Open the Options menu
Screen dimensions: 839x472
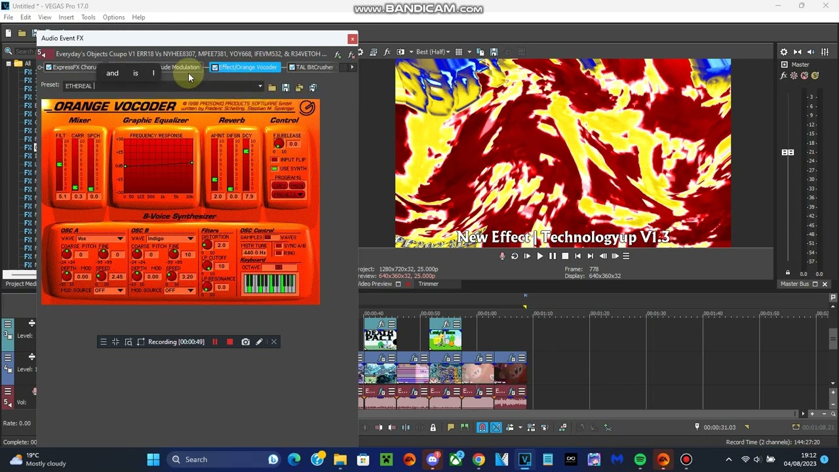(x=113, y=17)
